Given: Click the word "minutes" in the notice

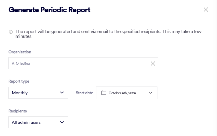Looking at the screenshot, I should 24,37.
